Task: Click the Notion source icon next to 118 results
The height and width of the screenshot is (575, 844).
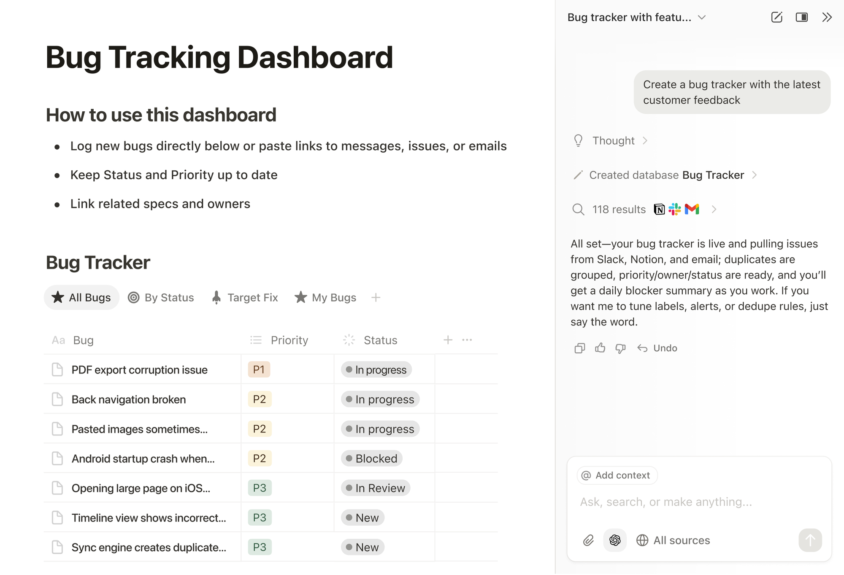Action: pyautogui.click(x=659, y=209)
